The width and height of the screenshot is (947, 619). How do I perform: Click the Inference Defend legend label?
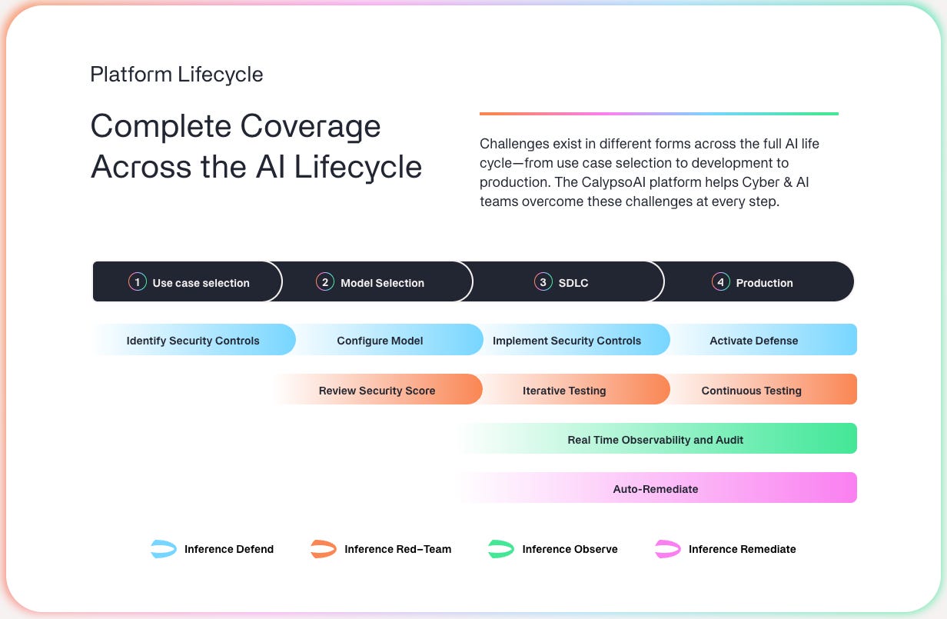pyautogui.click(x=229, y=549)
